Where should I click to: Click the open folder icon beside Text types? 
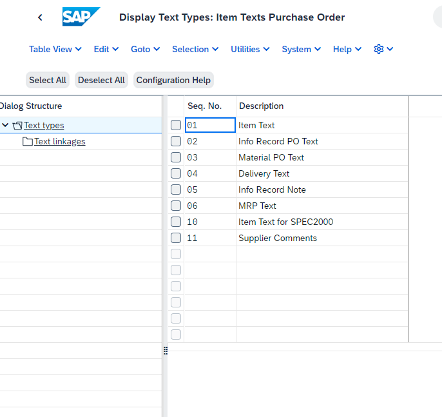[17, 126]
